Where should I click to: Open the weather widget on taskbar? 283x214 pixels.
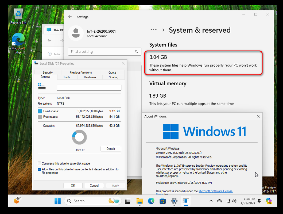[x=17, y=200]
